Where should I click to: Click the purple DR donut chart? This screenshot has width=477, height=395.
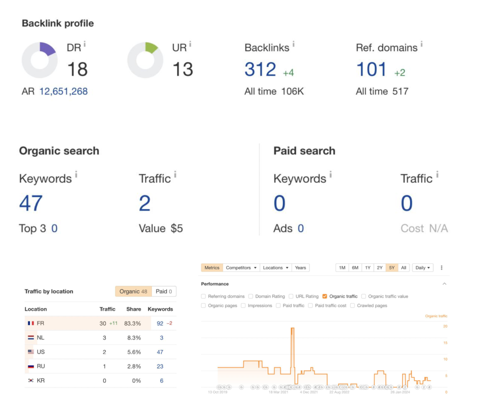click(x=40, y=60)
